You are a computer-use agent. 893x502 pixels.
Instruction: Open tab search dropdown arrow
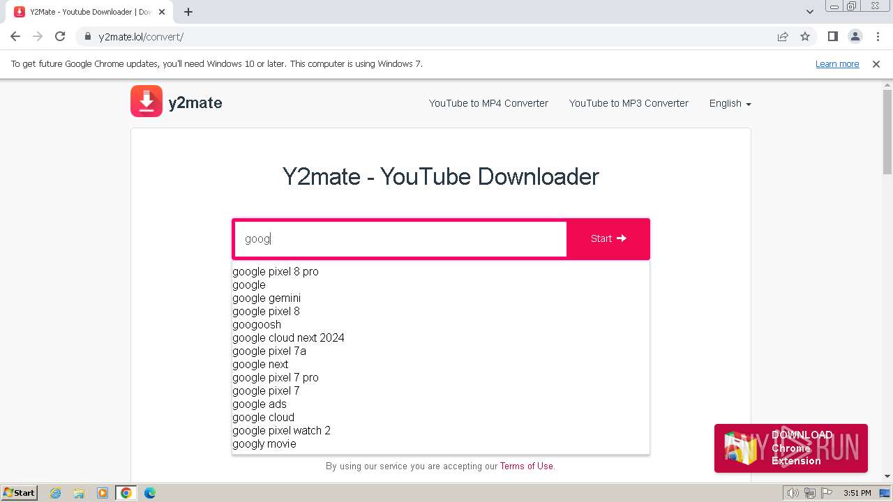pyautogui.click(x=810, y=12)
